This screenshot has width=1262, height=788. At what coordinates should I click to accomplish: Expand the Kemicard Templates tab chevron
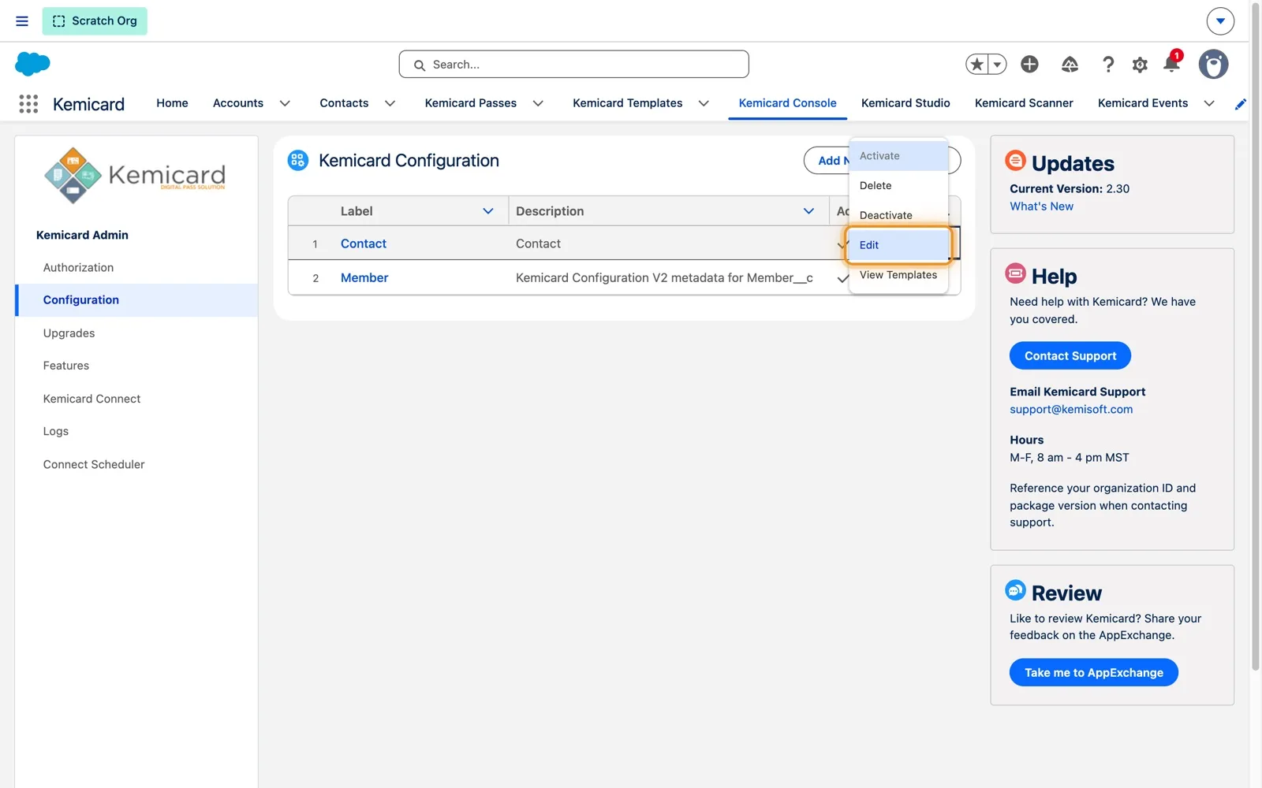click(x=704, y=103)
